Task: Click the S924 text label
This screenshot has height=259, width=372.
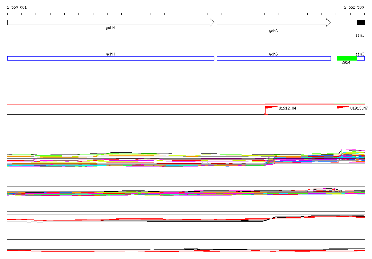Action: 346,63
